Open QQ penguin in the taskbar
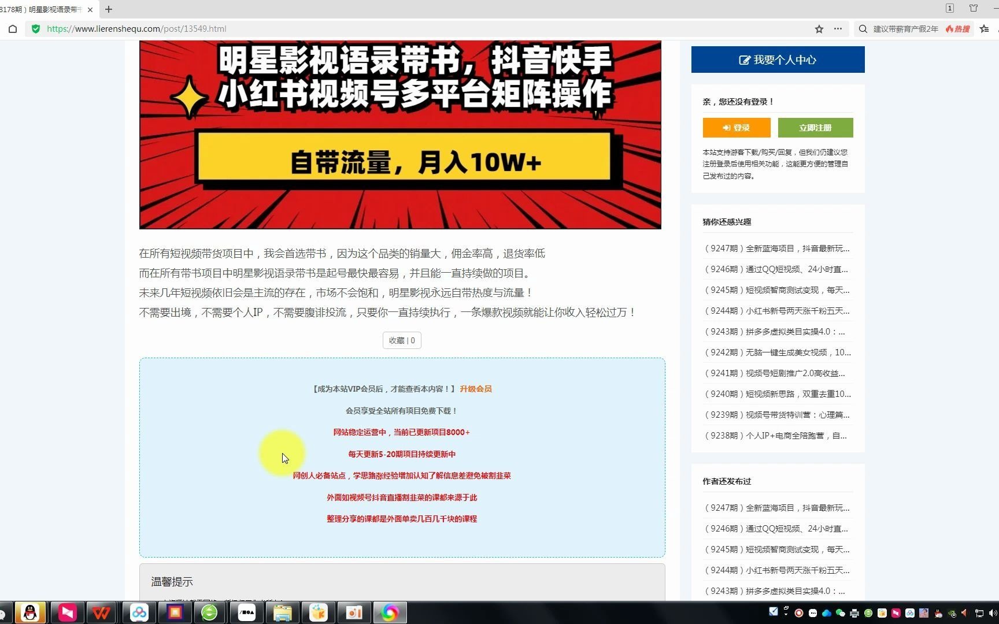This screenshot has width=999, height=624. (31, 612)
